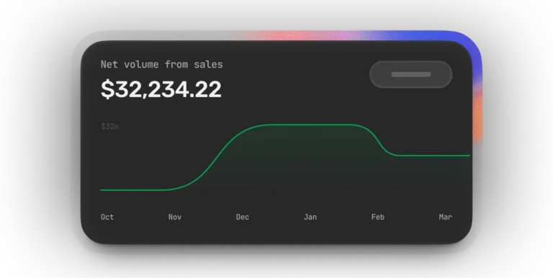The height and width of the screenshot is (278, 553).
Task: Click the gray pill-shaped button placeholder
Action: 411,74
